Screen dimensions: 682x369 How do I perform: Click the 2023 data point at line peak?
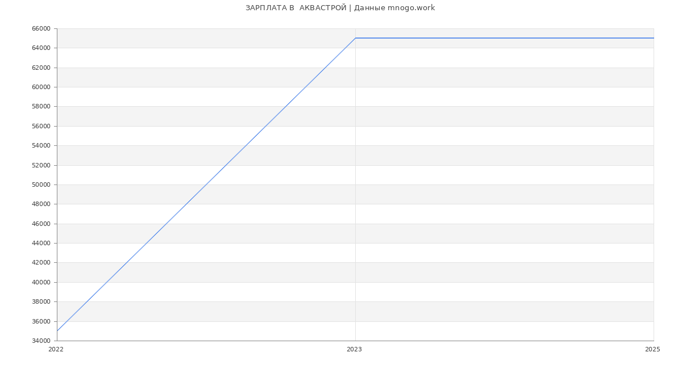point(355,38)
